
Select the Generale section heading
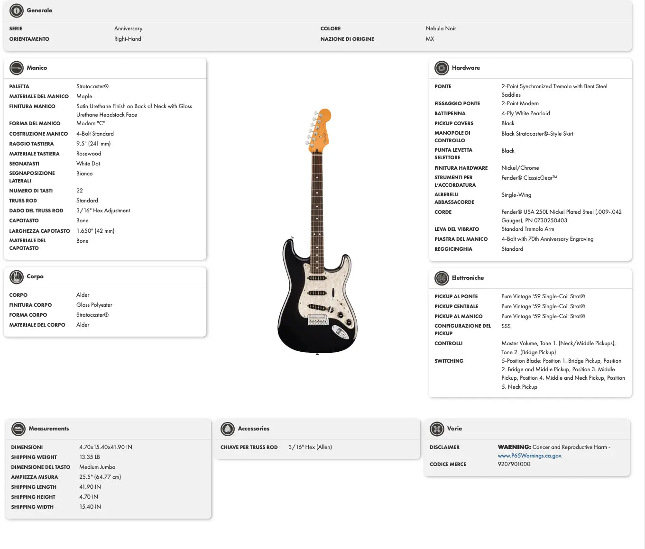(x=39, y=10)
